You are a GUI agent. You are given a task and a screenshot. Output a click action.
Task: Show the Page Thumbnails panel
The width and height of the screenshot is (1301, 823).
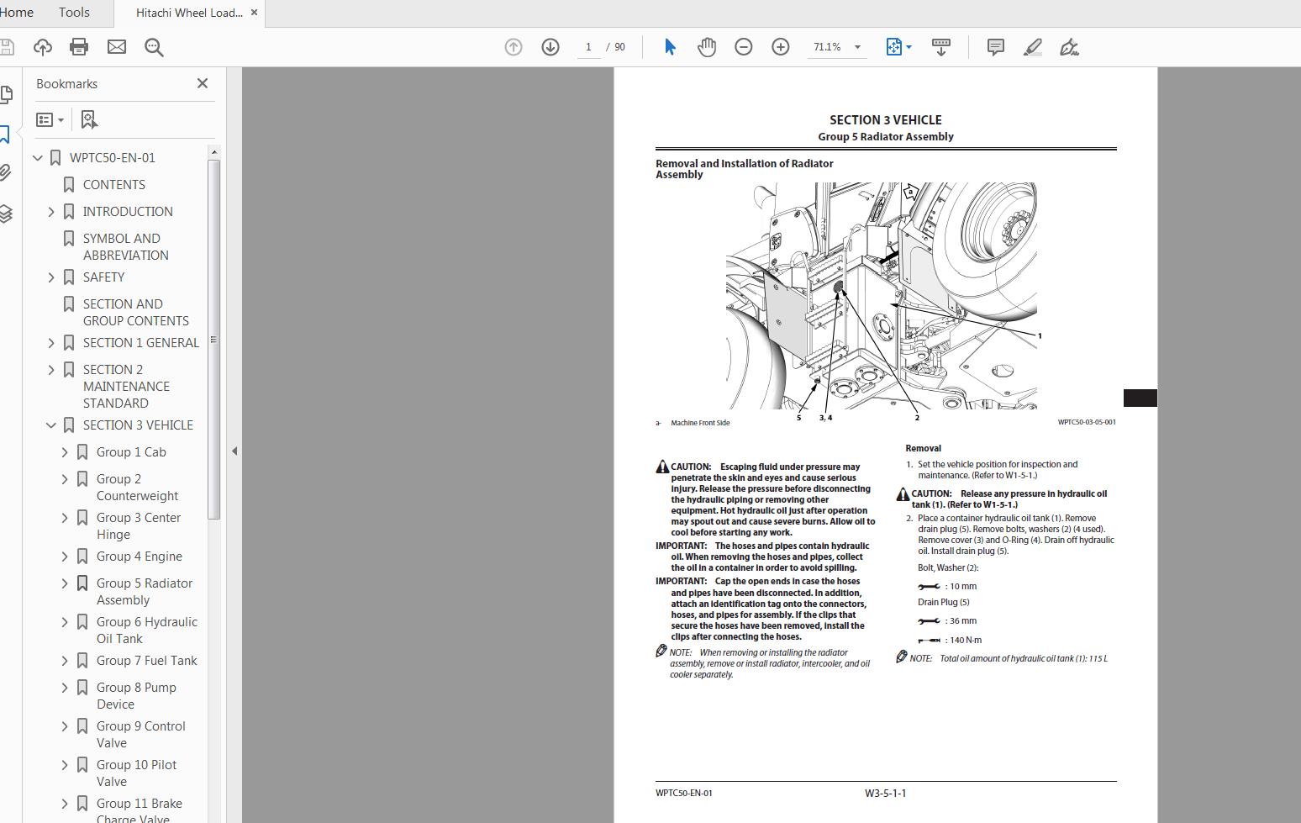tap(7, 94)
